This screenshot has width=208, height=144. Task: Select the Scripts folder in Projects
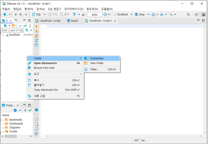pos(13,131)
